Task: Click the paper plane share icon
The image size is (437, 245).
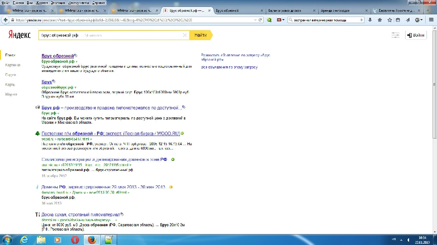Action: (x=408, y=20)
